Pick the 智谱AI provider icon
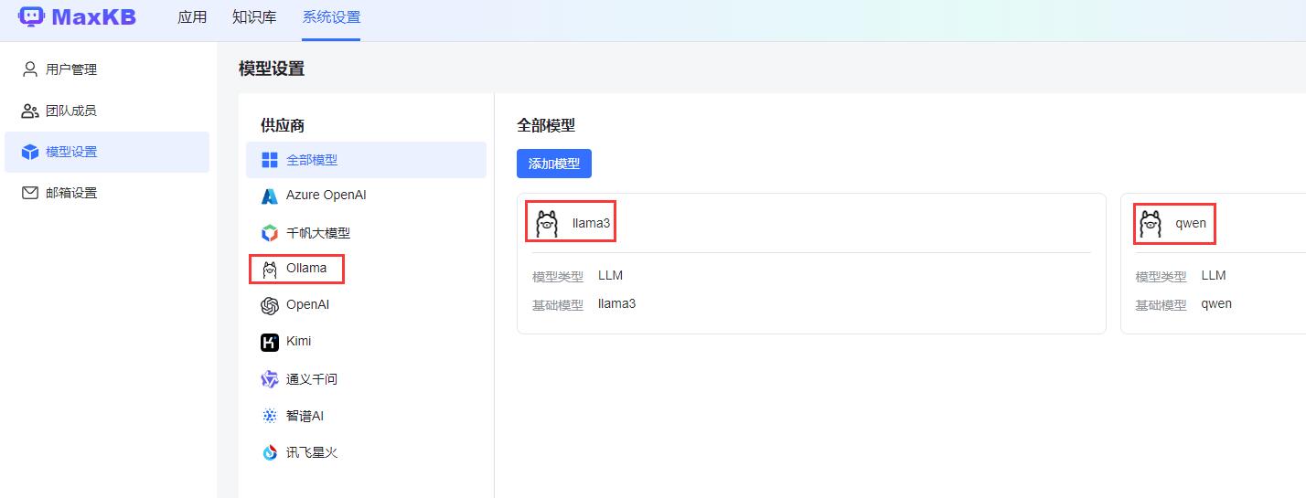Image resolution: width=1306 pixels, height=498 pixels. click(x=269, y=416)
